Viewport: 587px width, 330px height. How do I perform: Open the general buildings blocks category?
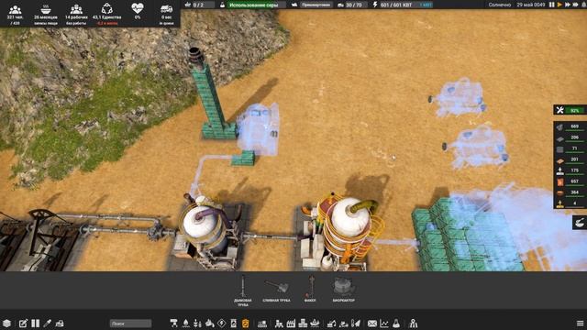303,324
